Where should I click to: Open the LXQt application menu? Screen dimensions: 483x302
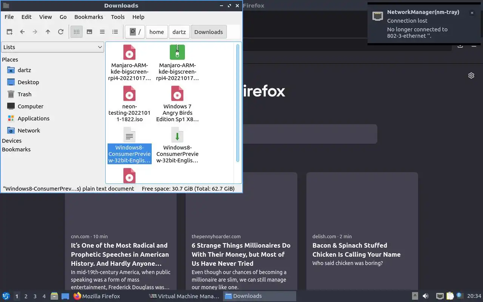click(x=6, y=296)
